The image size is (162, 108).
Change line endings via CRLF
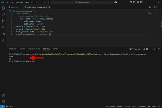click(x=134, y=107)
